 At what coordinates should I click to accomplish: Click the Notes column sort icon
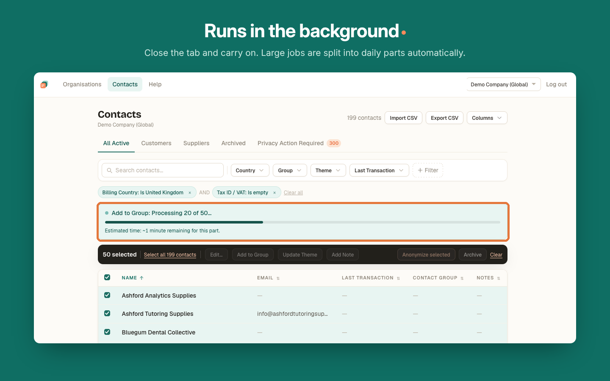499,278
